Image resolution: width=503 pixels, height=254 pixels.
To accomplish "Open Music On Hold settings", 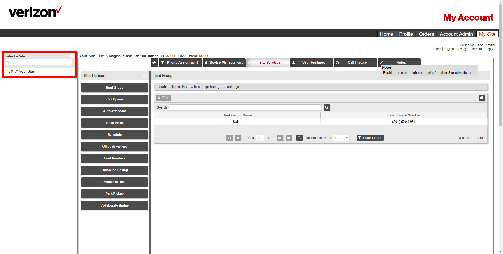I will point(114,182).
